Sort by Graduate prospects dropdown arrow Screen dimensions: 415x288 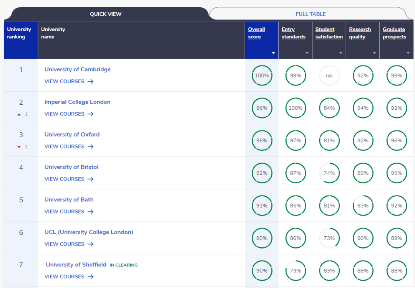tap(408, 53)
